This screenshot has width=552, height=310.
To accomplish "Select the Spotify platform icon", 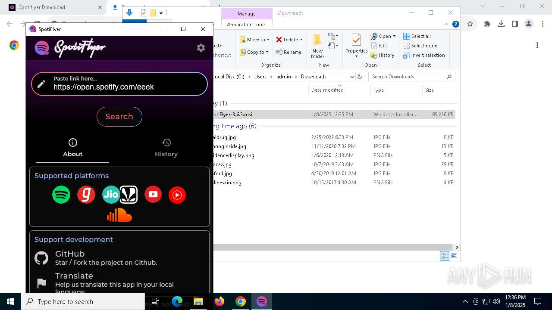I will 61,195.
